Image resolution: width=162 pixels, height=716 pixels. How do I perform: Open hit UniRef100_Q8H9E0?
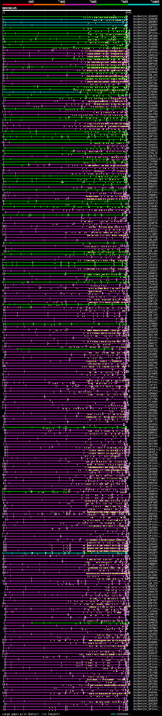pyautogui.click(x=145, y=22)
